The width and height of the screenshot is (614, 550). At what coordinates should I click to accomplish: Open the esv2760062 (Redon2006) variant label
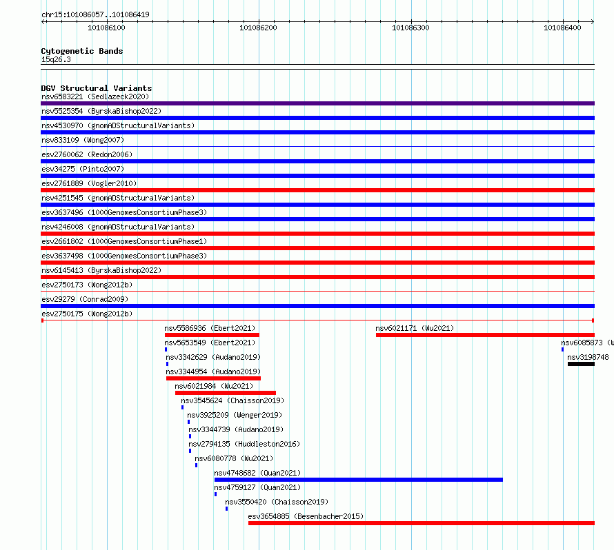[x=87, y=154]
